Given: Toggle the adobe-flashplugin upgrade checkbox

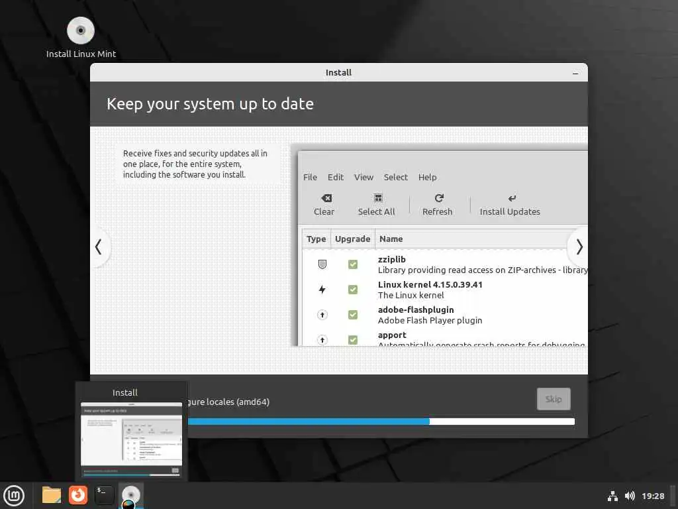Looking at the screenshot, I should (353, 315).
